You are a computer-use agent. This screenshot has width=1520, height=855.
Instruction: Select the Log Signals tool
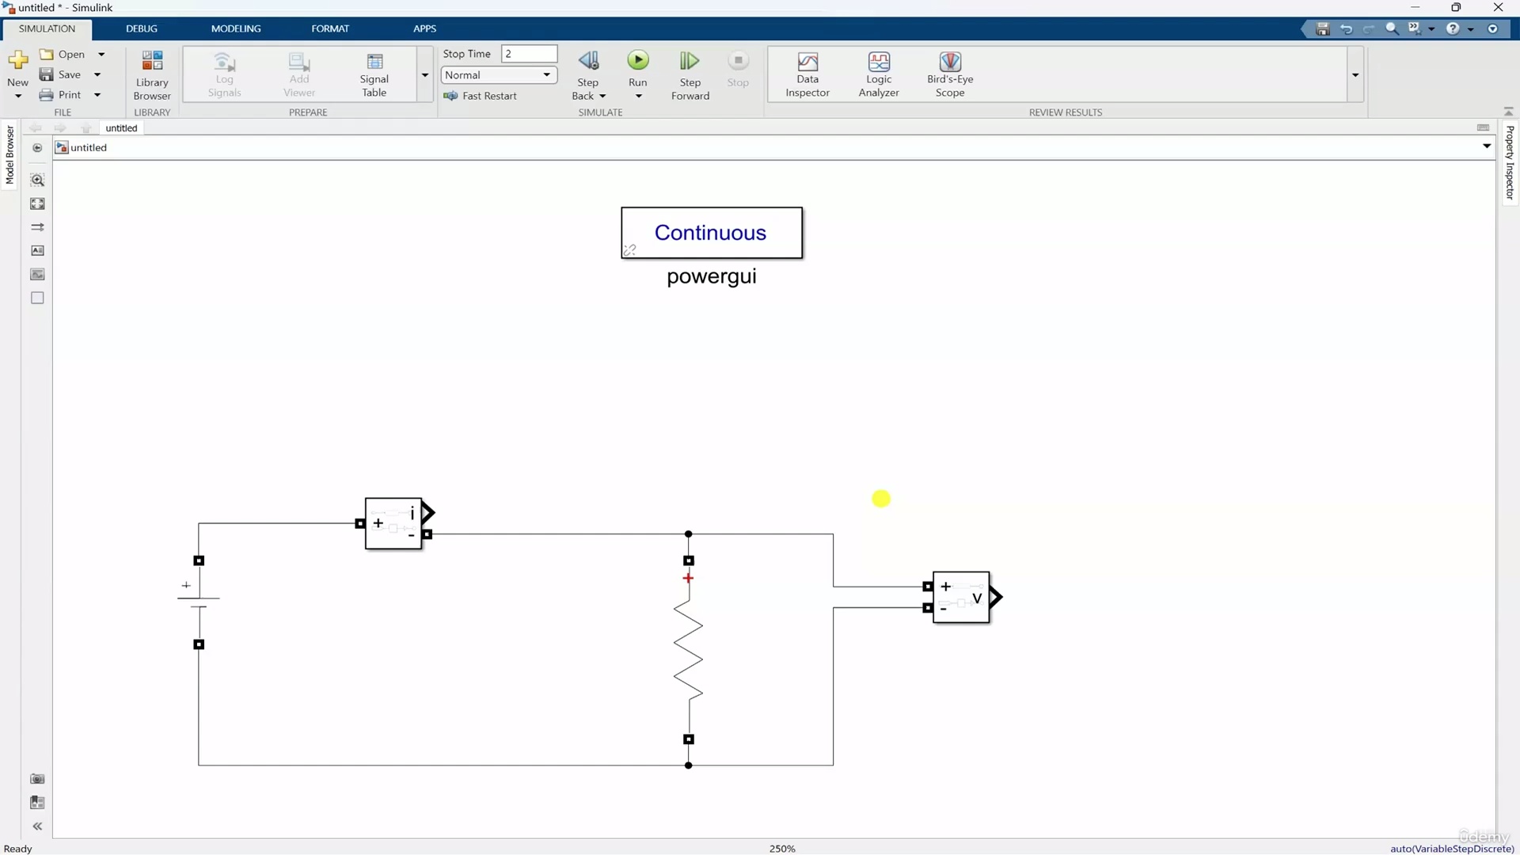(x=224, y=74)
